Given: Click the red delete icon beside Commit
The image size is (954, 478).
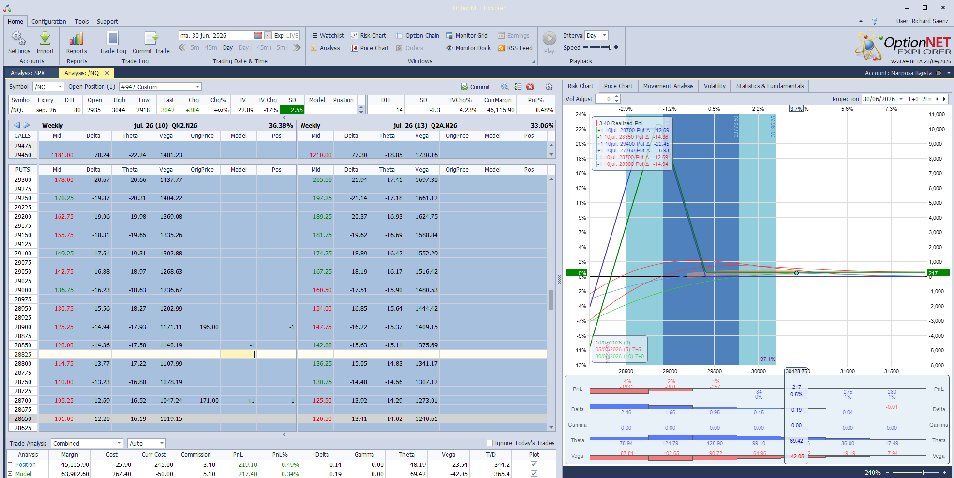Looking at the screenshot, I should (x=530, y=87).
